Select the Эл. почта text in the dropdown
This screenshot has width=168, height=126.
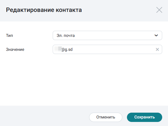(x=66, y=35)
